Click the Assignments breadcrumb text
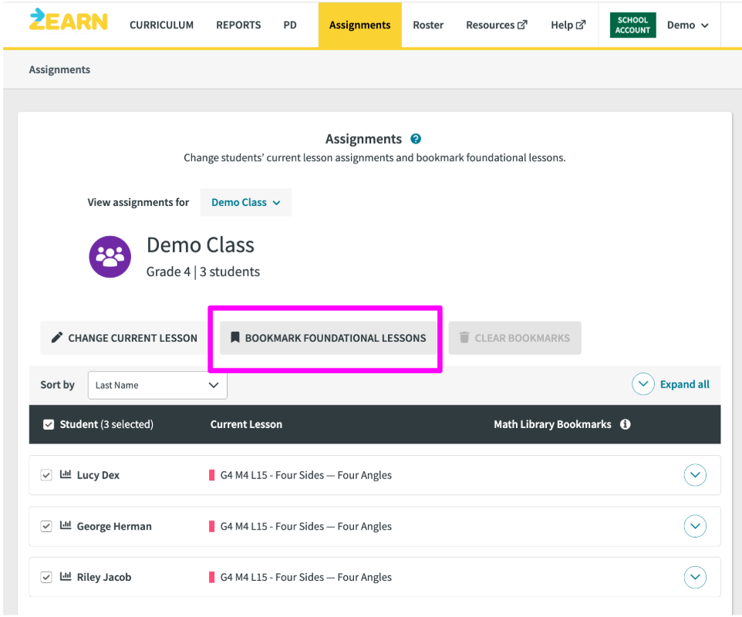This screenshot has width=742, height=617. coord(59,69)
